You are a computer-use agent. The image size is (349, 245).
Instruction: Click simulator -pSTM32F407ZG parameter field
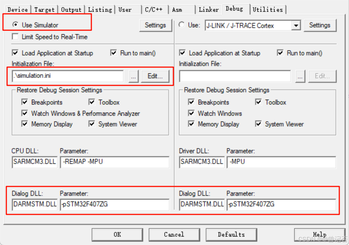115,204
